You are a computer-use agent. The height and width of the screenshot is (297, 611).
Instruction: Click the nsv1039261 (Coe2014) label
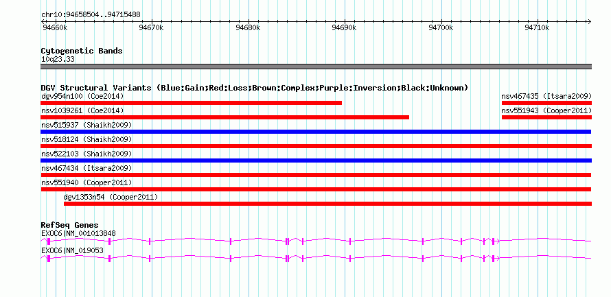click(x=82, y=110)
